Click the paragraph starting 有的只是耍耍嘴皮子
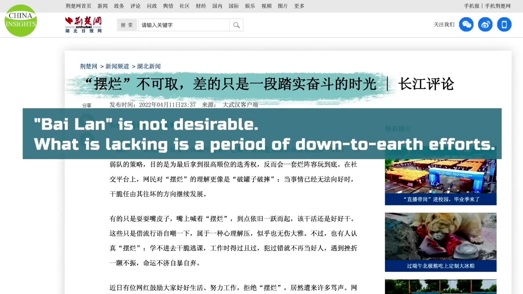Image resolution: width=523 pixels, height=294 pixels. pos(234,241)
